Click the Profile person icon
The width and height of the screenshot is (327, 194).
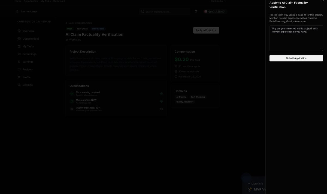19,77
